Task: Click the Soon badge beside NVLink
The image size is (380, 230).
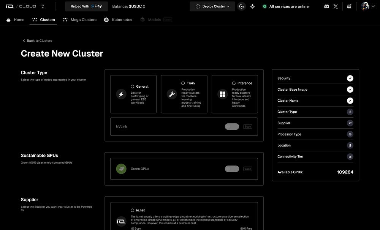Action: pos(248,127)
